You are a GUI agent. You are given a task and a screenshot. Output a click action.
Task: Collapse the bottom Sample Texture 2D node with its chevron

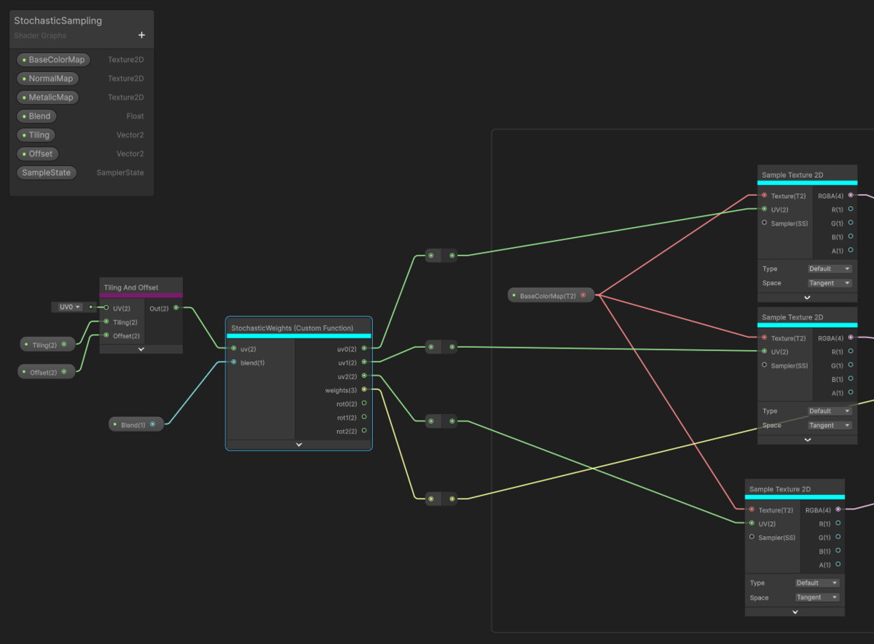(795, 612)
